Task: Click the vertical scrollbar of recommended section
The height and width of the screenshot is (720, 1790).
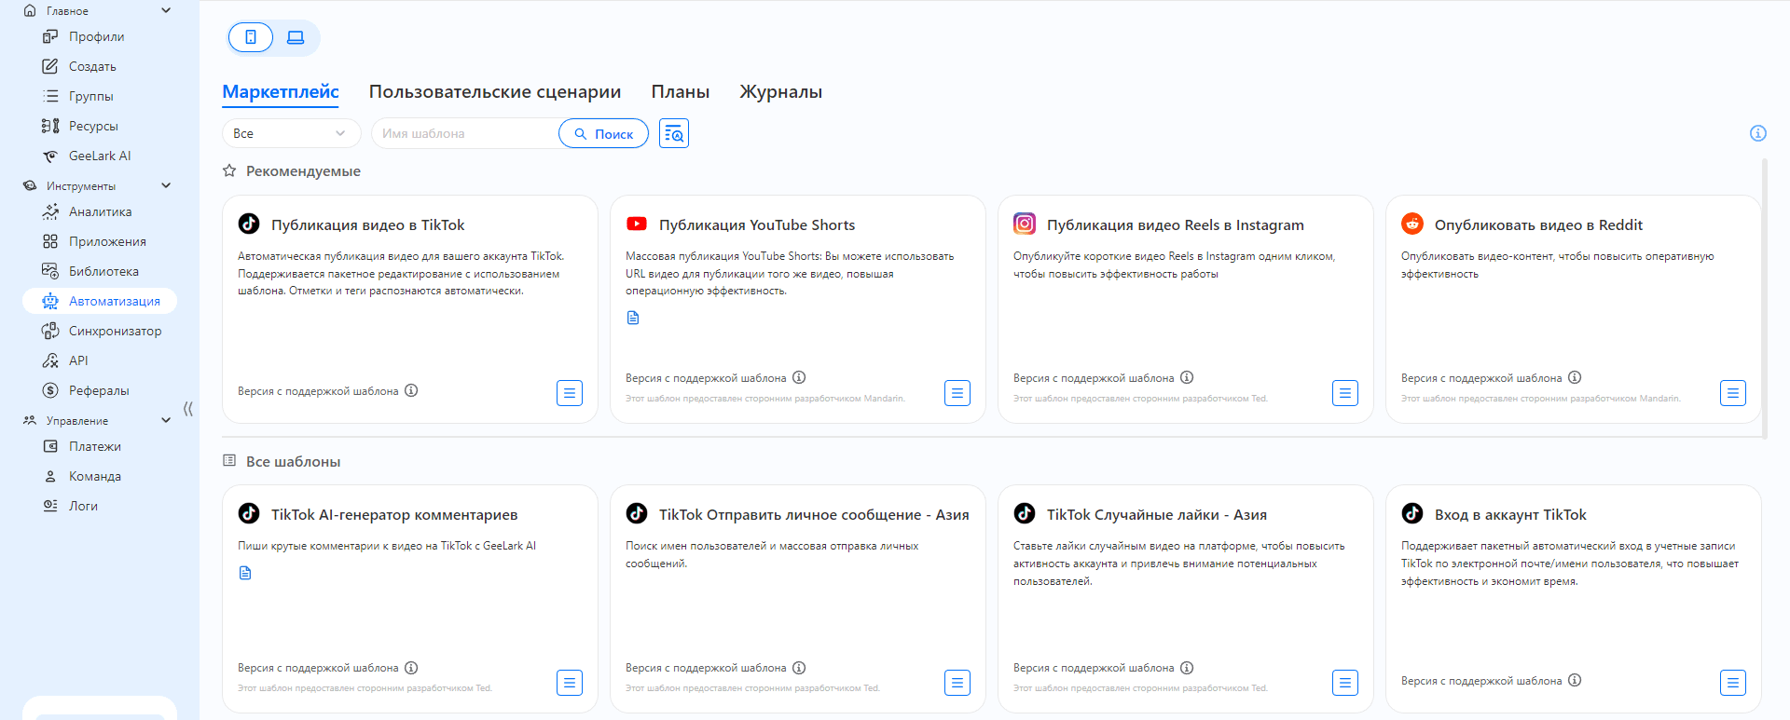Action: click(1764, 298)
